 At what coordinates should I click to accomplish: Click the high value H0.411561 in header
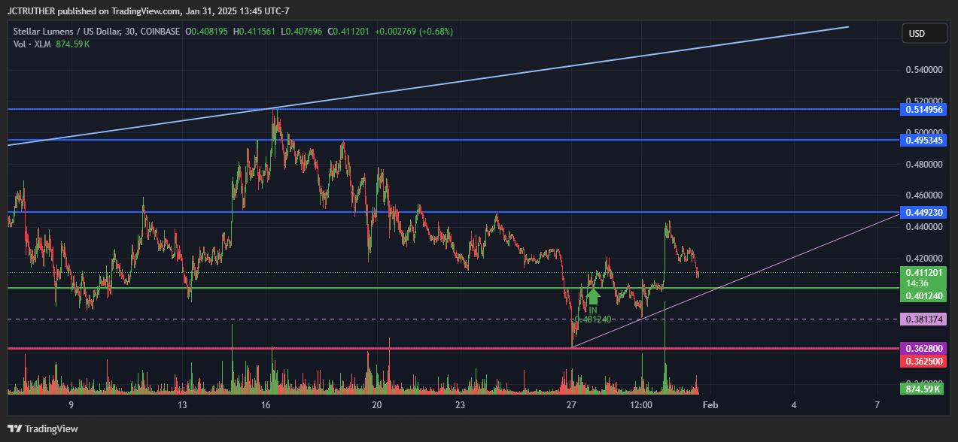pyautogui.click(x=256, y=32)
